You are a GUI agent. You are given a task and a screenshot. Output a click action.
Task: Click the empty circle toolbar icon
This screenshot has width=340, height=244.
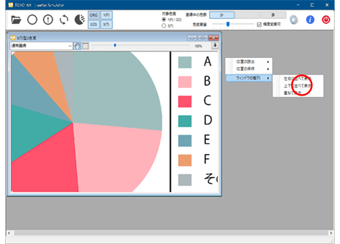[32, 20]
